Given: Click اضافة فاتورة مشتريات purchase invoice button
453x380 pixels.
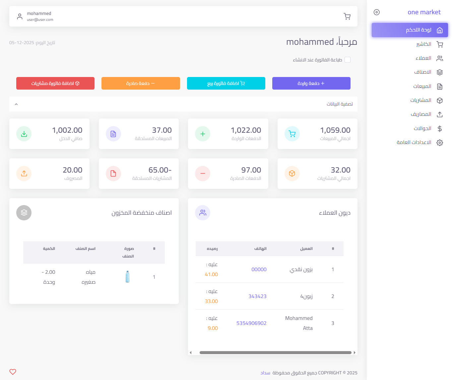Looking at the screenshot, I should coord(55,83).
